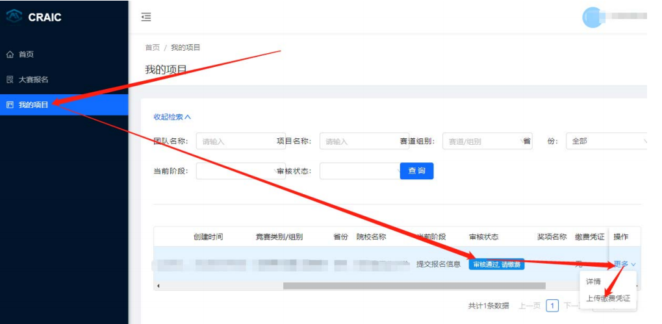The width and height of the screenshot is (662, 324).
Task: Click the home icon beside 首页
Action: [10, 55]
